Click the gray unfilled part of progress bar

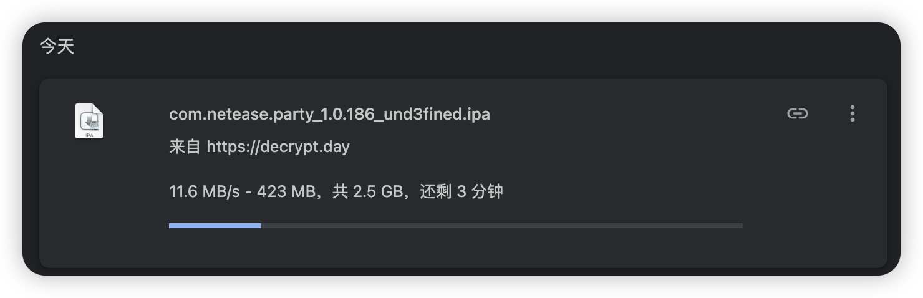point(499,226)
